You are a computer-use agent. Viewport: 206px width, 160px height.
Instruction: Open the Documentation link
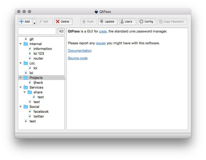point(80,51)
